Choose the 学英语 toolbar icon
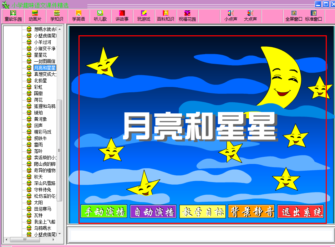This screenshot has height=247, width=335. tap(78, 16)
